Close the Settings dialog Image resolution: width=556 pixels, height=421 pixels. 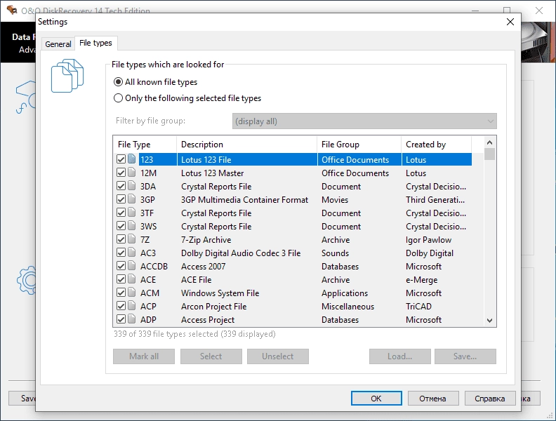point(510,22)
